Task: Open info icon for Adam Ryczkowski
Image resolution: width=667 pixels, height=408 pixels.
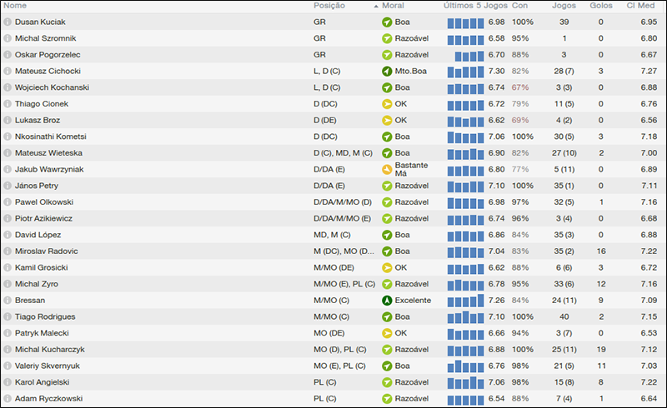Action: [8, 399]
